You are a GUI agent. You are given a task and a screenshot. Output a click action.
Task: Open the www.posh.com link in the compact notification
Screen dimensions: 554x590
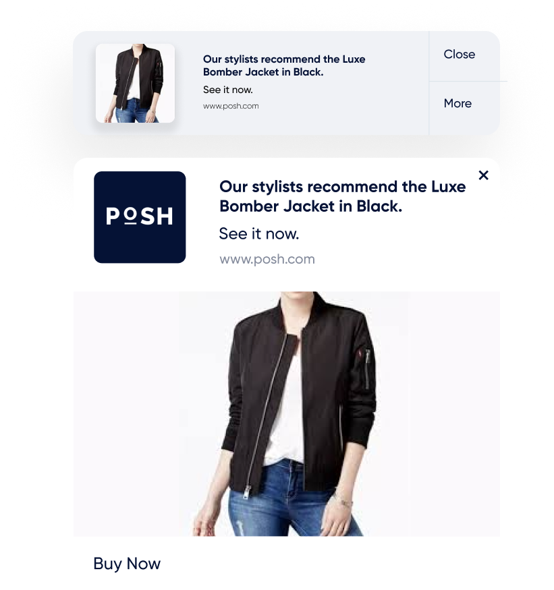(231, 106)
